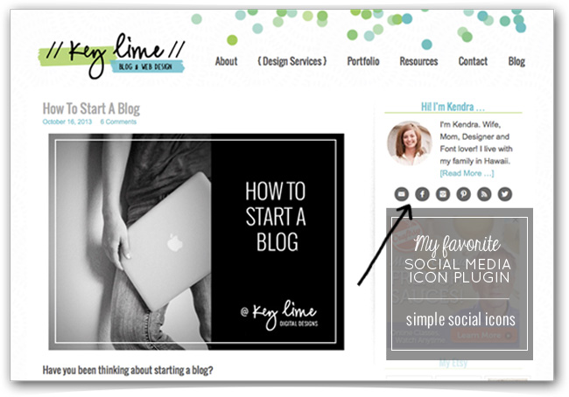Open the Facebook social icon
The height and width of the screenshot is (397, 569).
point(422,194)
